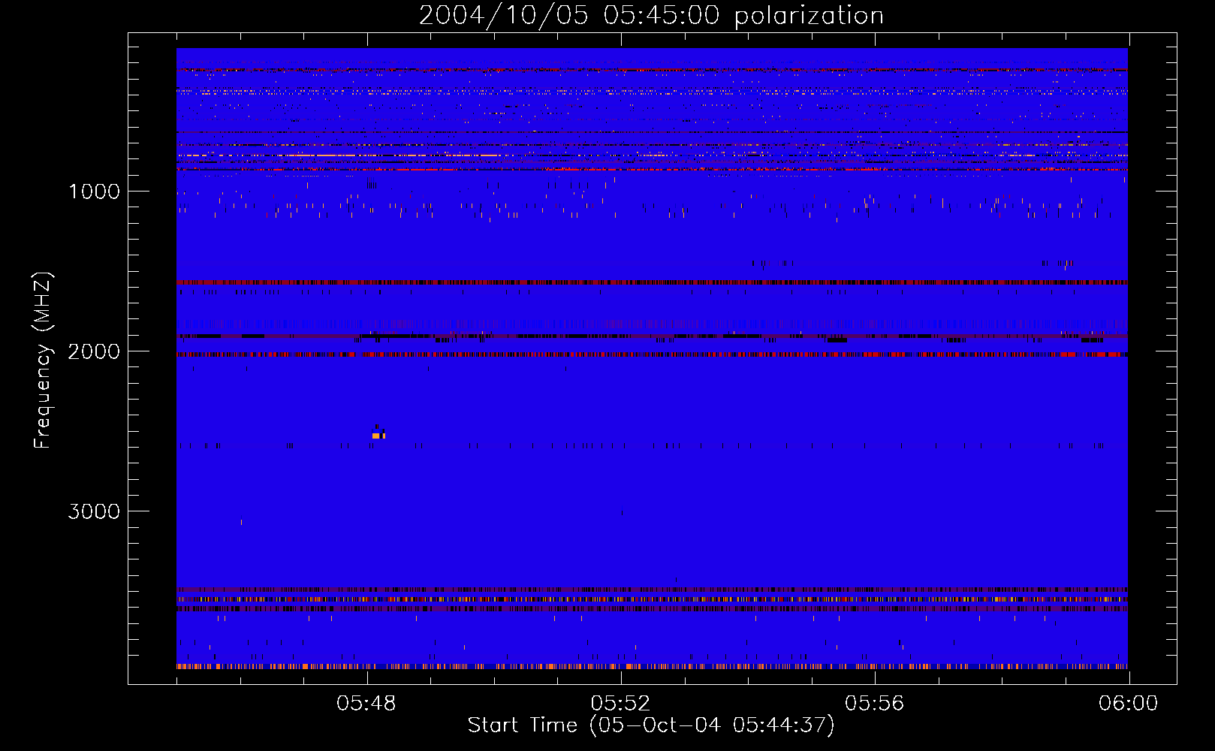This screenshot has height=751, width=1215.
Task: Click the isolated black speck above the 3500 MHz bands
Action: tap(676, 580)
